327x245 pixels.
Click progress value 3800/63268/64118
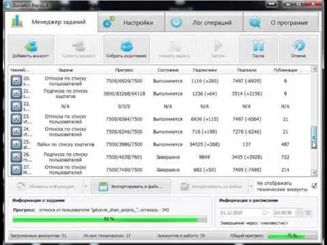[x=124, y=93]
